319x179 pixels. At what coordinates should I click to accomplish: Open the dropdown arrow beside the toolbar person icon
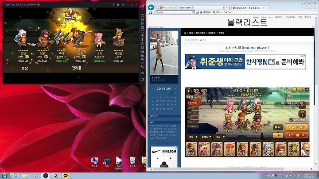tap(153, 12)
